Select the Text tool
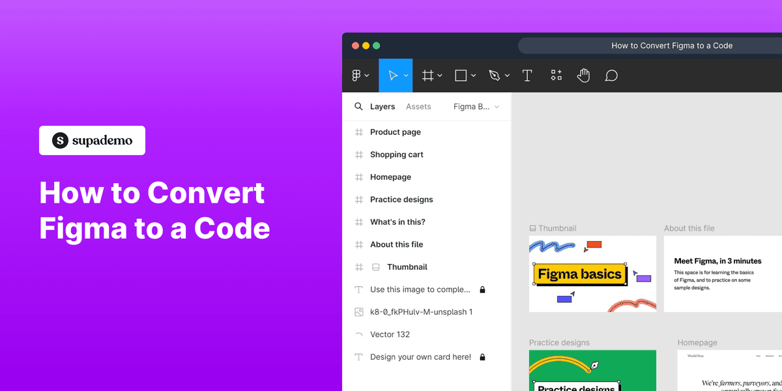 click(527, 75)
